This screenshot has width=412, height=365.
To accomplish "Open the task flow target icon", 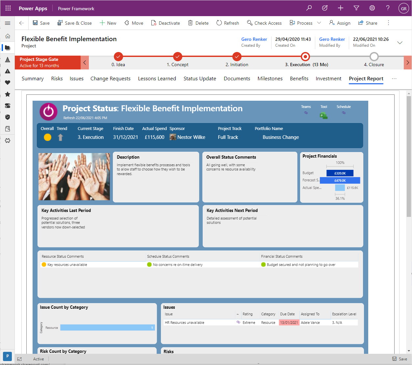I will pyautogui.click(x=325, y=8).
